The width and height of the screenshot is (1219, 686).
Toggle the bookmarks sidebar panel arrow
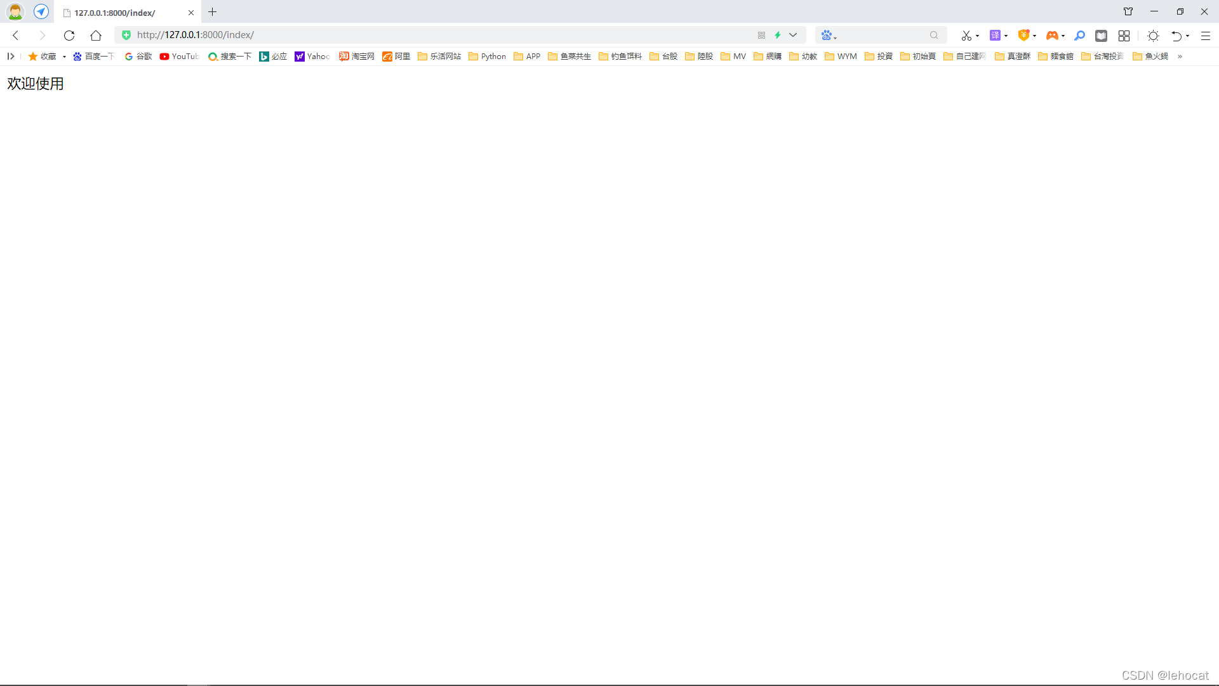[x=11, y=57]
